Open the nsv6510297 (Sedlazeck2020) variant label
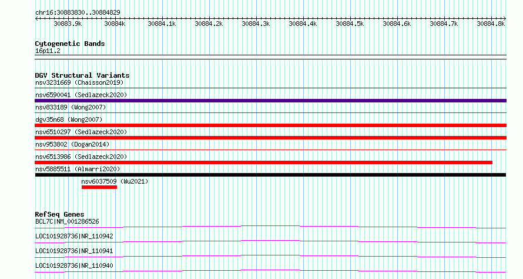Viewport: 523px width, 279px height. coord(81,132)
